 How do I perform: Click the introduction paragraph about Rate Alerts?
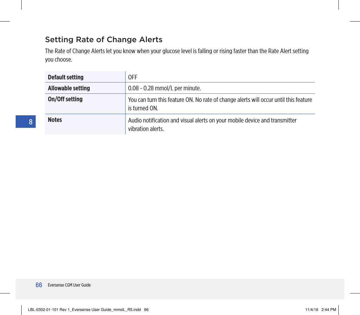click(x=177, y=55)
